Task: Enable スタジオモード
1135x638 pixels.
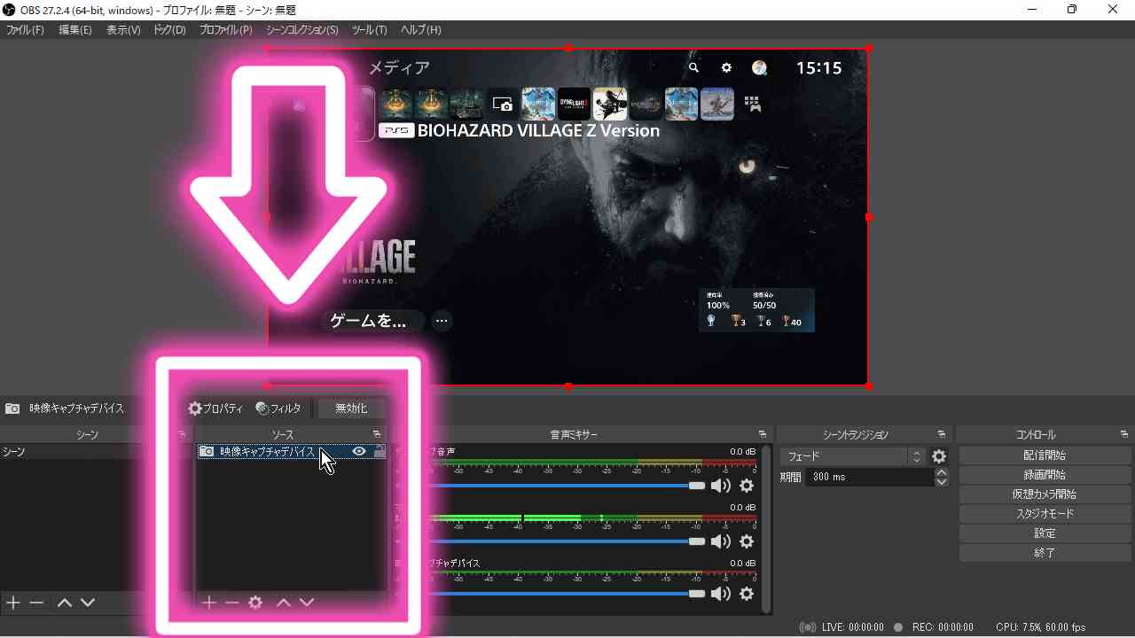Action: 1045,514
